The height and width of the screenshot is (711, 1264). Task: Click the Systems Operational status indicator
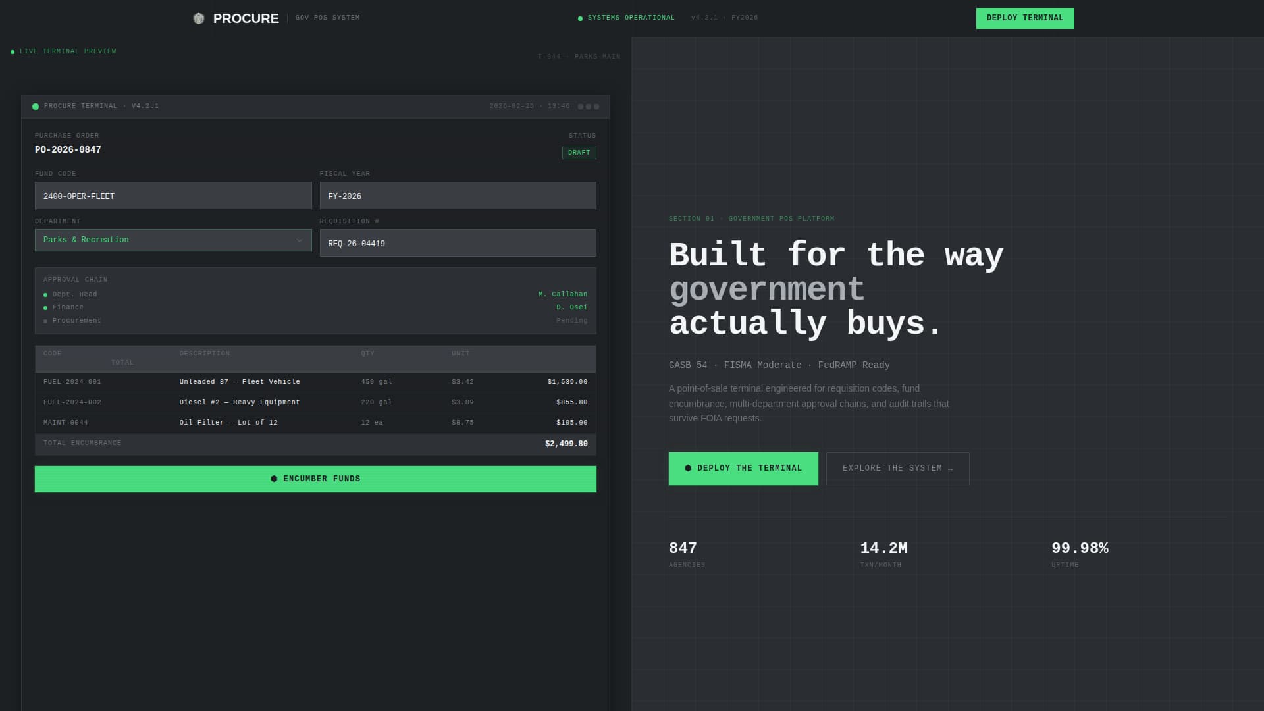[x=626, y=18]
